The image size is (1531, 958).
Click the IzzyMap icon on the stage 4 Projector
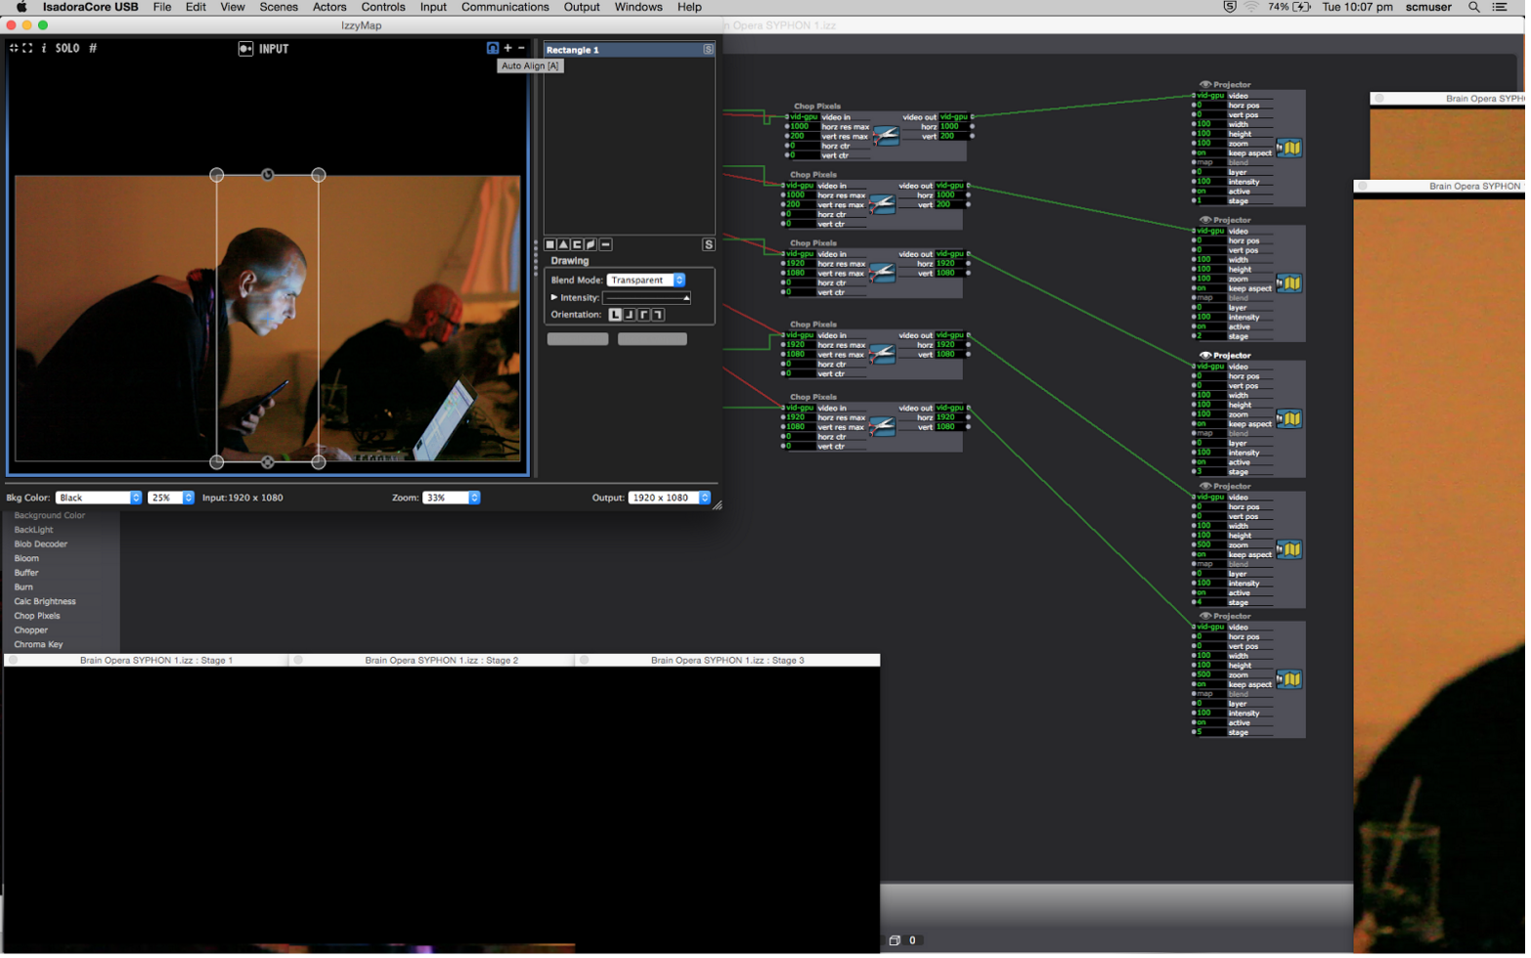click(x=1290, y=549)
